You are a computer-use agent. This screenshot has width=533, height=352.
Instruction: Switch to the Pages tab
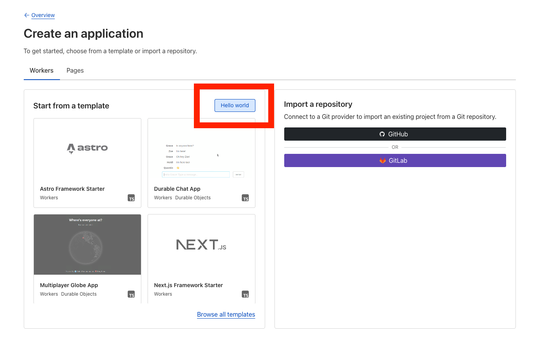[x=75, y=70]
